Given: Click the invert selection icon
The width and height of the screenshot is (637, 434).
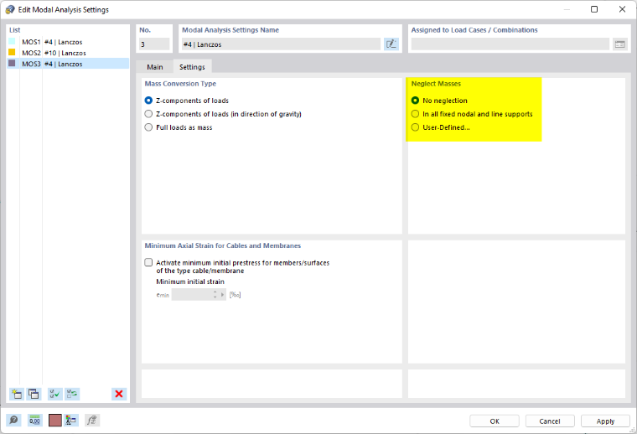Looking at the screenshot, I should (x=72, y=394).
